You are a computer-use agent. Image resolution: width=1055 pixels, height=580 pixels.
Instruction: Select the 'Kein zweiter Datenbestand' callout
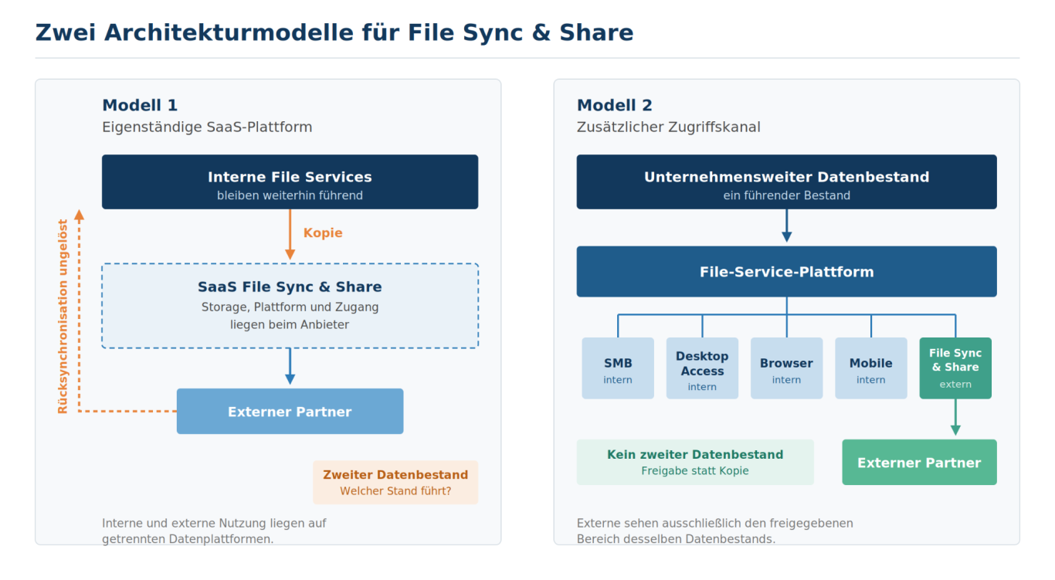(695, 462)
